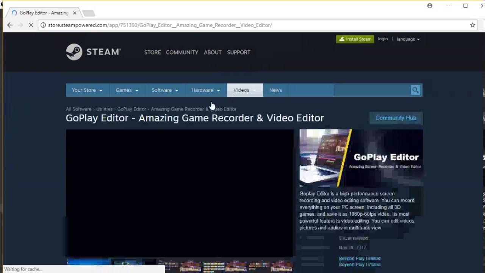Select the GoPlay Editor browser tab
This screenshot has height=273, width=485.
[x=44, y=13]
